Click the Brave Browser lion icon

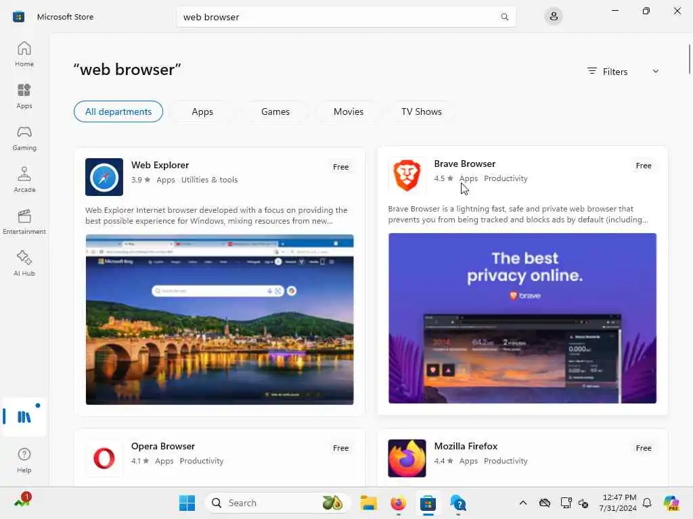[x=407, y=176]
